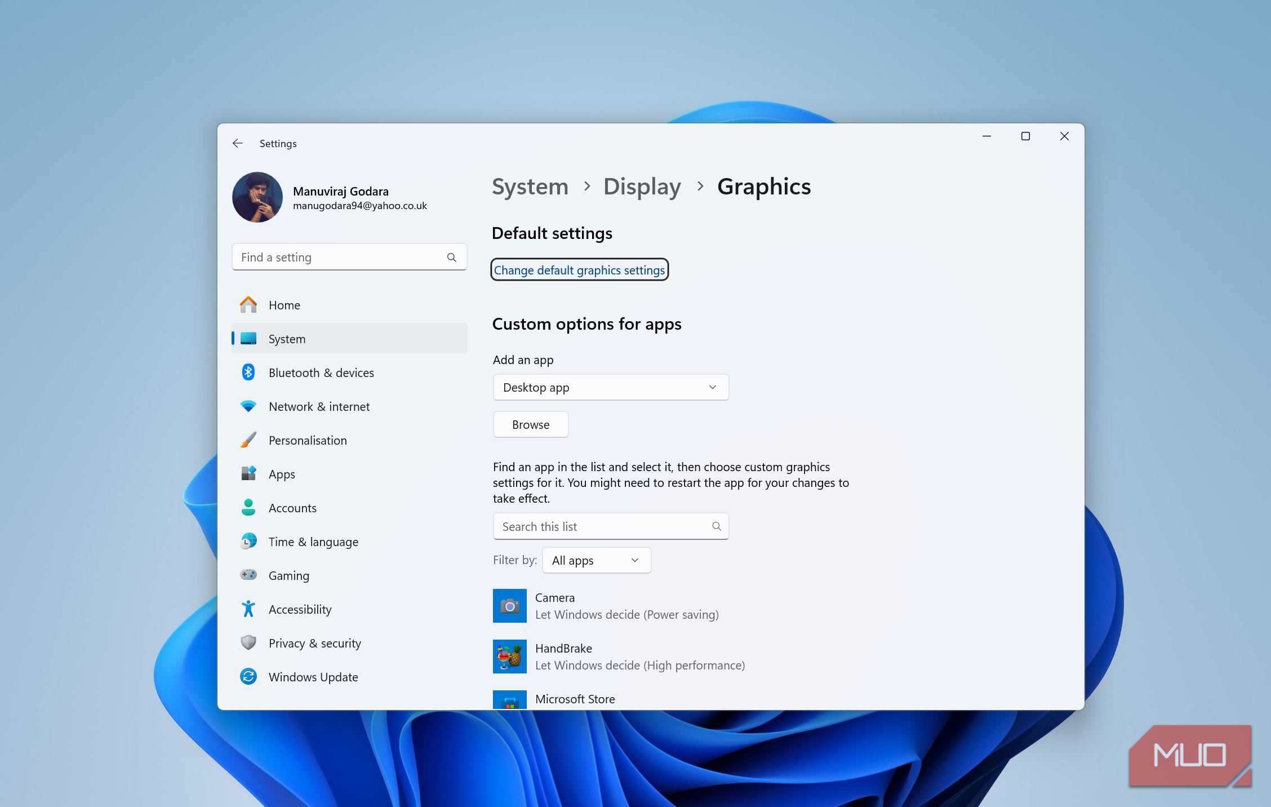Open Change default graphics settings link
The width and height of the screenshot is (1271, 807).
point(579,270)
